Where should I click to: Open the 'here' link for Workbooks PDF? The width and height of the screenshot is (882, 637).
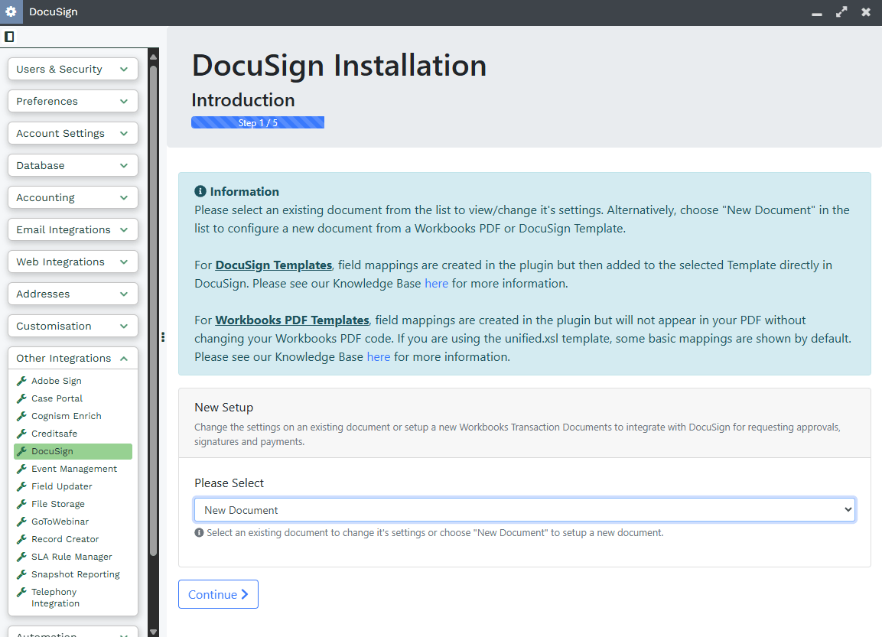pyautogui.click(x=379, y=357)
